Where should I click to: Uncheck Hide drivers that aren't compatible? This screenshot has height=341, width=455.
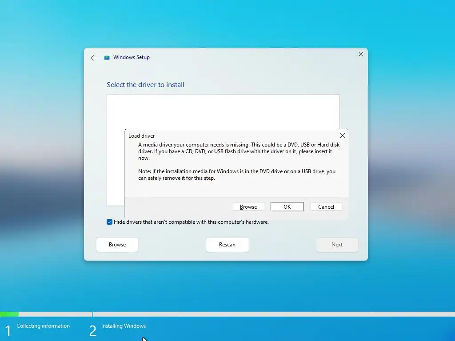(109, 222)
